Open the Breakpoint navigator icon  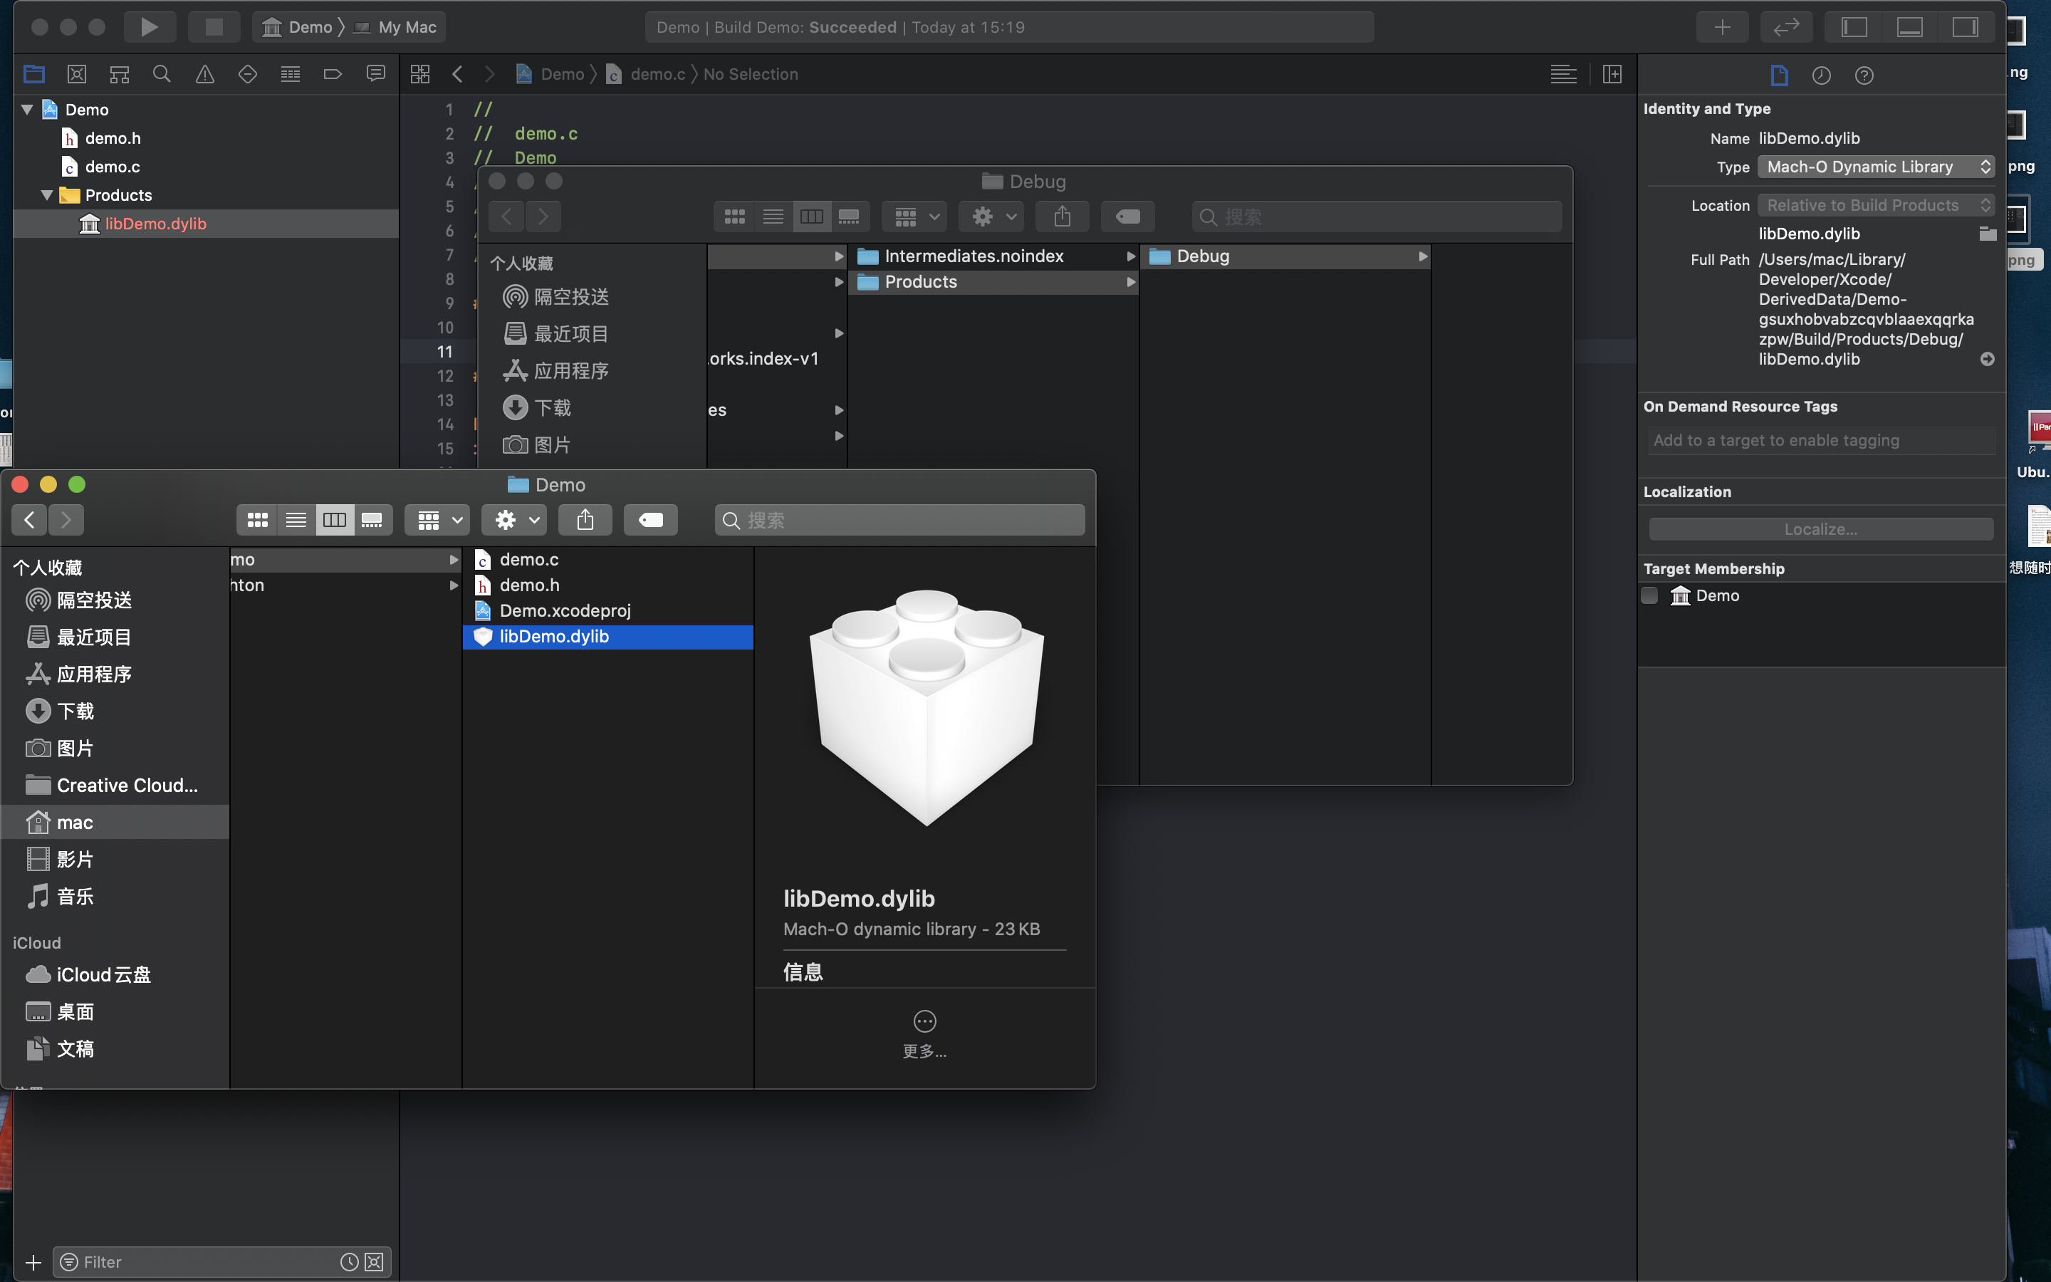[x=333, y=75]
